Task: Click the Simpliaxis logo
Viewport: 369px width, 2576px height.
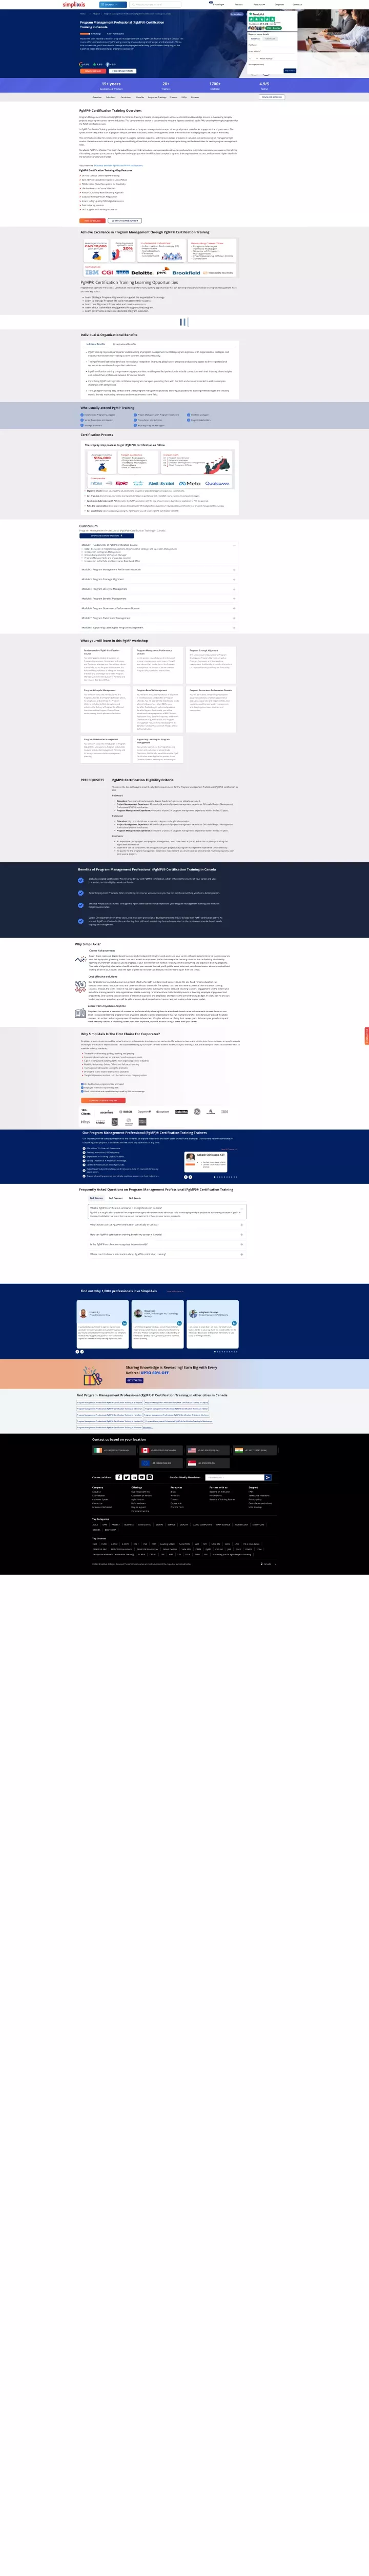Action: point(74,4)
